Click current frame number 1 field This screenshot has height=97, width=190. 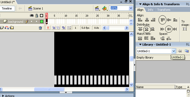click(x=75, y=28)
